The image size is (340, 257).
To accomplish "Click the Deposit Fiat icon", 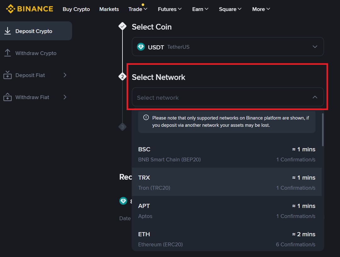I will pyautogui.click(x=8, y=75).
